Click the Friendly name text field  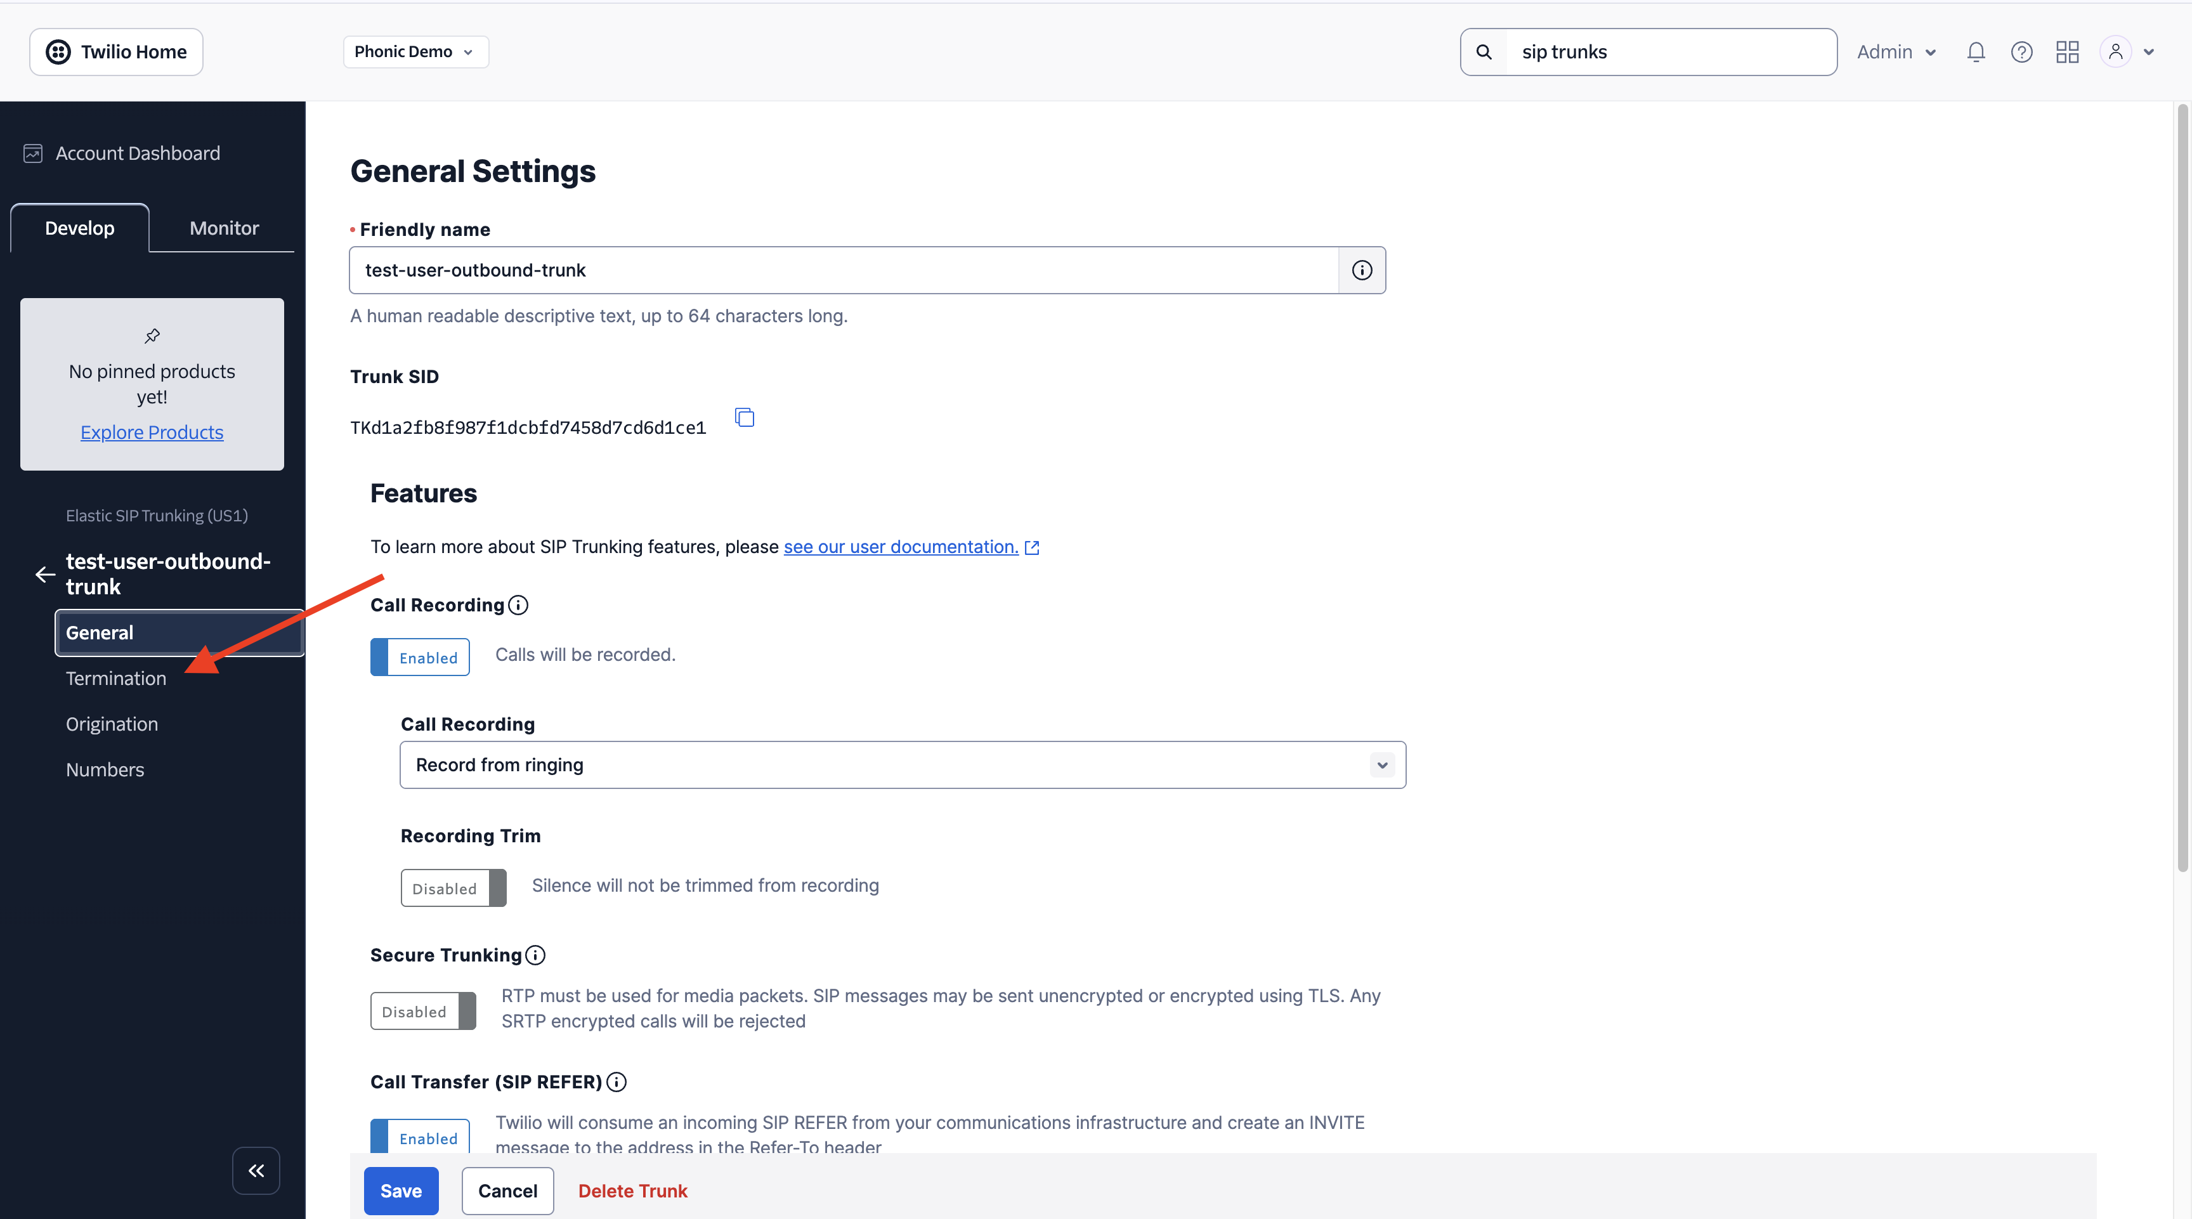(842, 271)
